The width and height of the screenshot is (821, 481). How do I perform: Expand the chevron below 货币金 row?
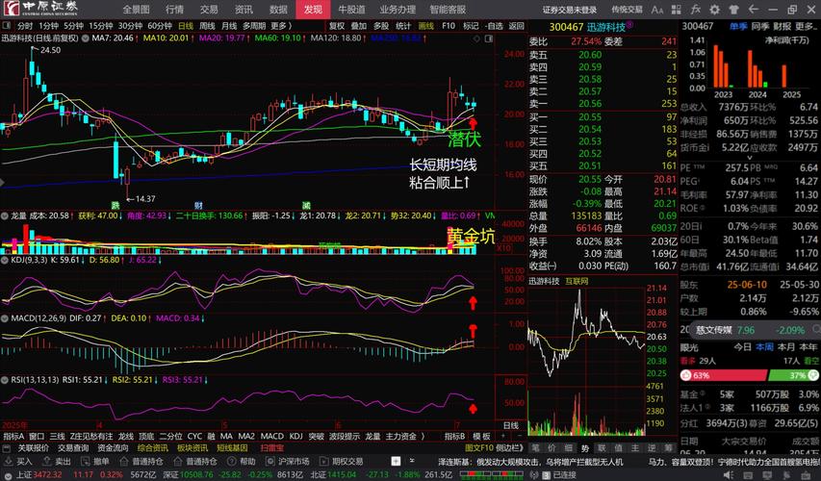pyautogui.click(x=749, y=158)
